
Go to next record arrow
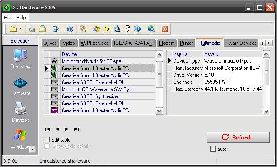[67, 129]
